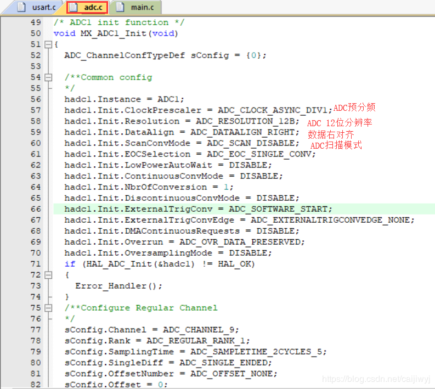This screenshot has width=435, height=389.
Task: Click ADC_SOFTWARE_START on highlighted line
Action: [278, 209]
